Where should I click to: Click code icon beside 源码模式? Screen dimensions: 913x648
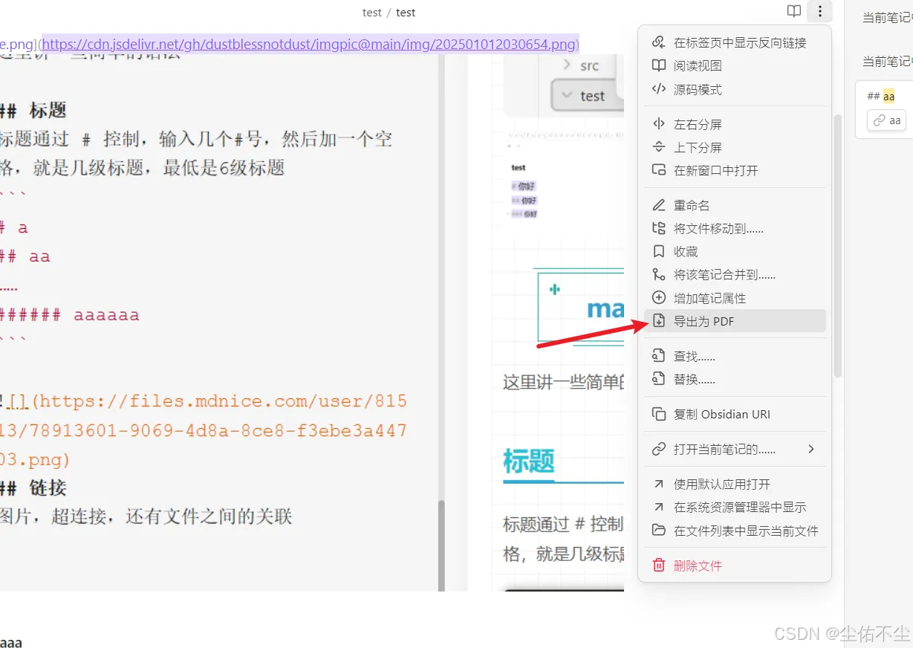pyautogui.click(x=658, y=89)
